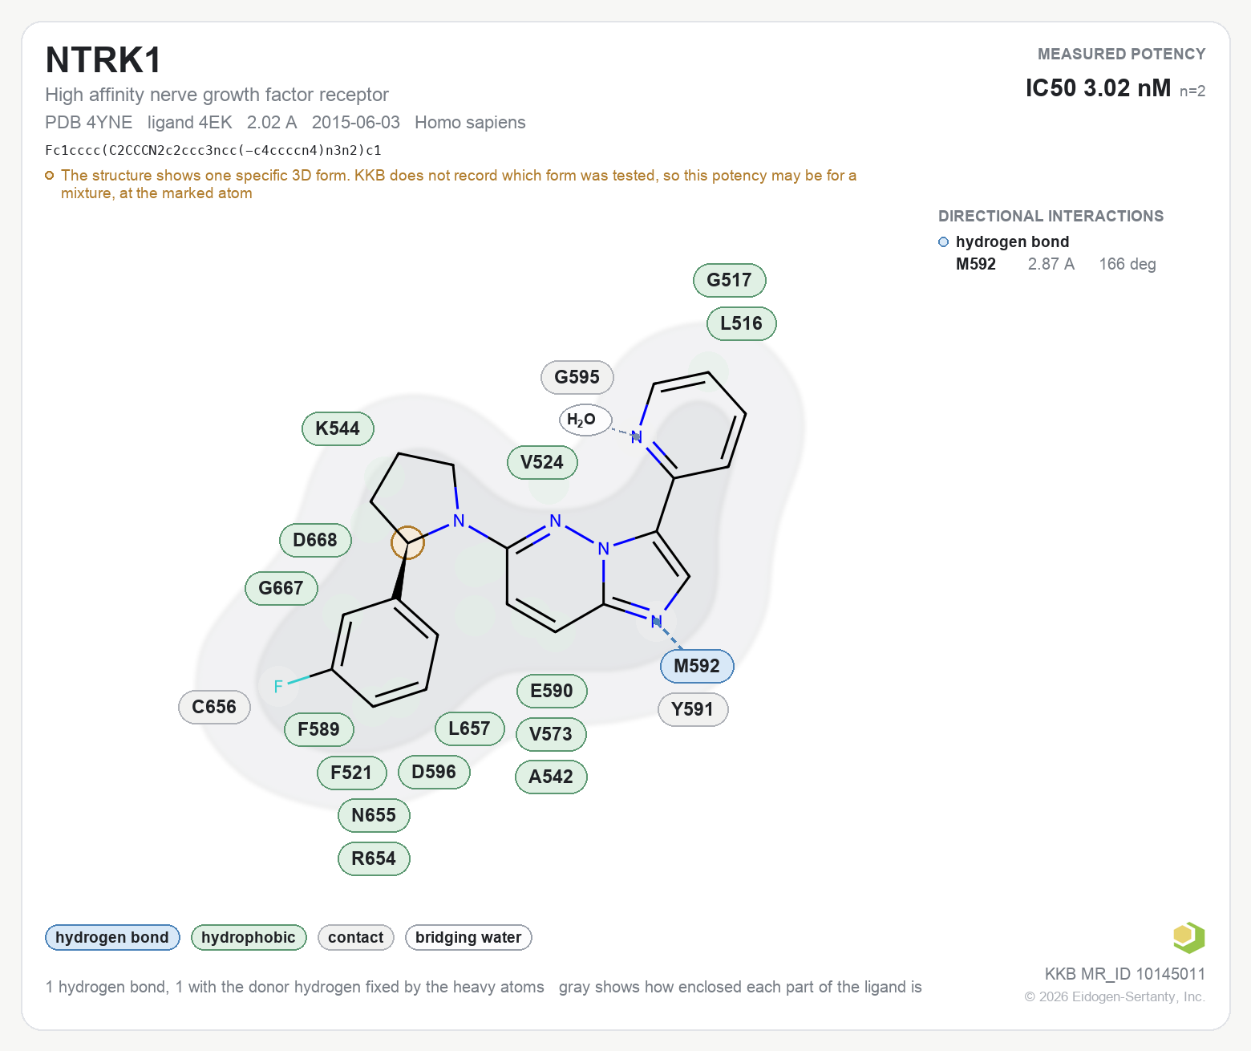Click the KKB MR_ID 10145011 text

coord(1125,974)
